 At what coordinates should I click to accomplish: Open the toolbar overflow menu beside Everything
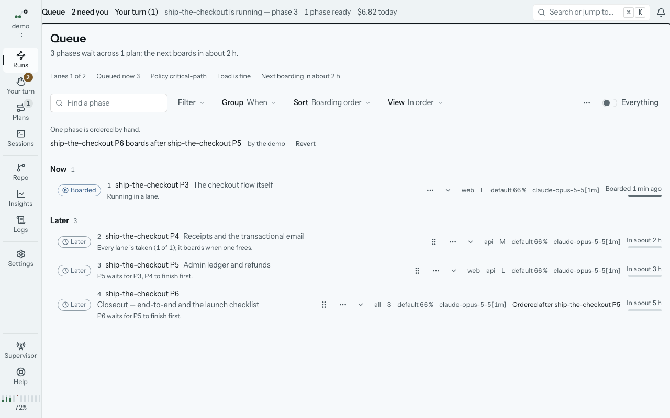(x=587, y=103)
